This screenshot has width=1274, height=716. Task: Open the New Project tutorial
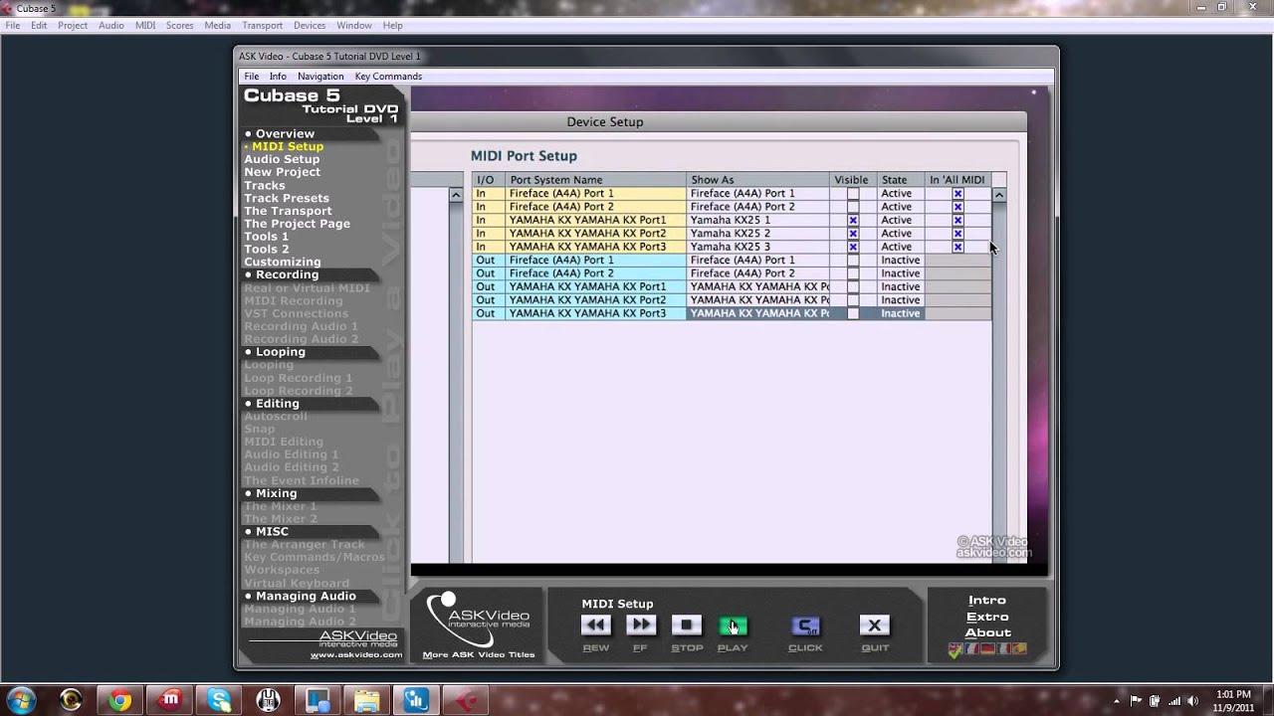(282, 172)
